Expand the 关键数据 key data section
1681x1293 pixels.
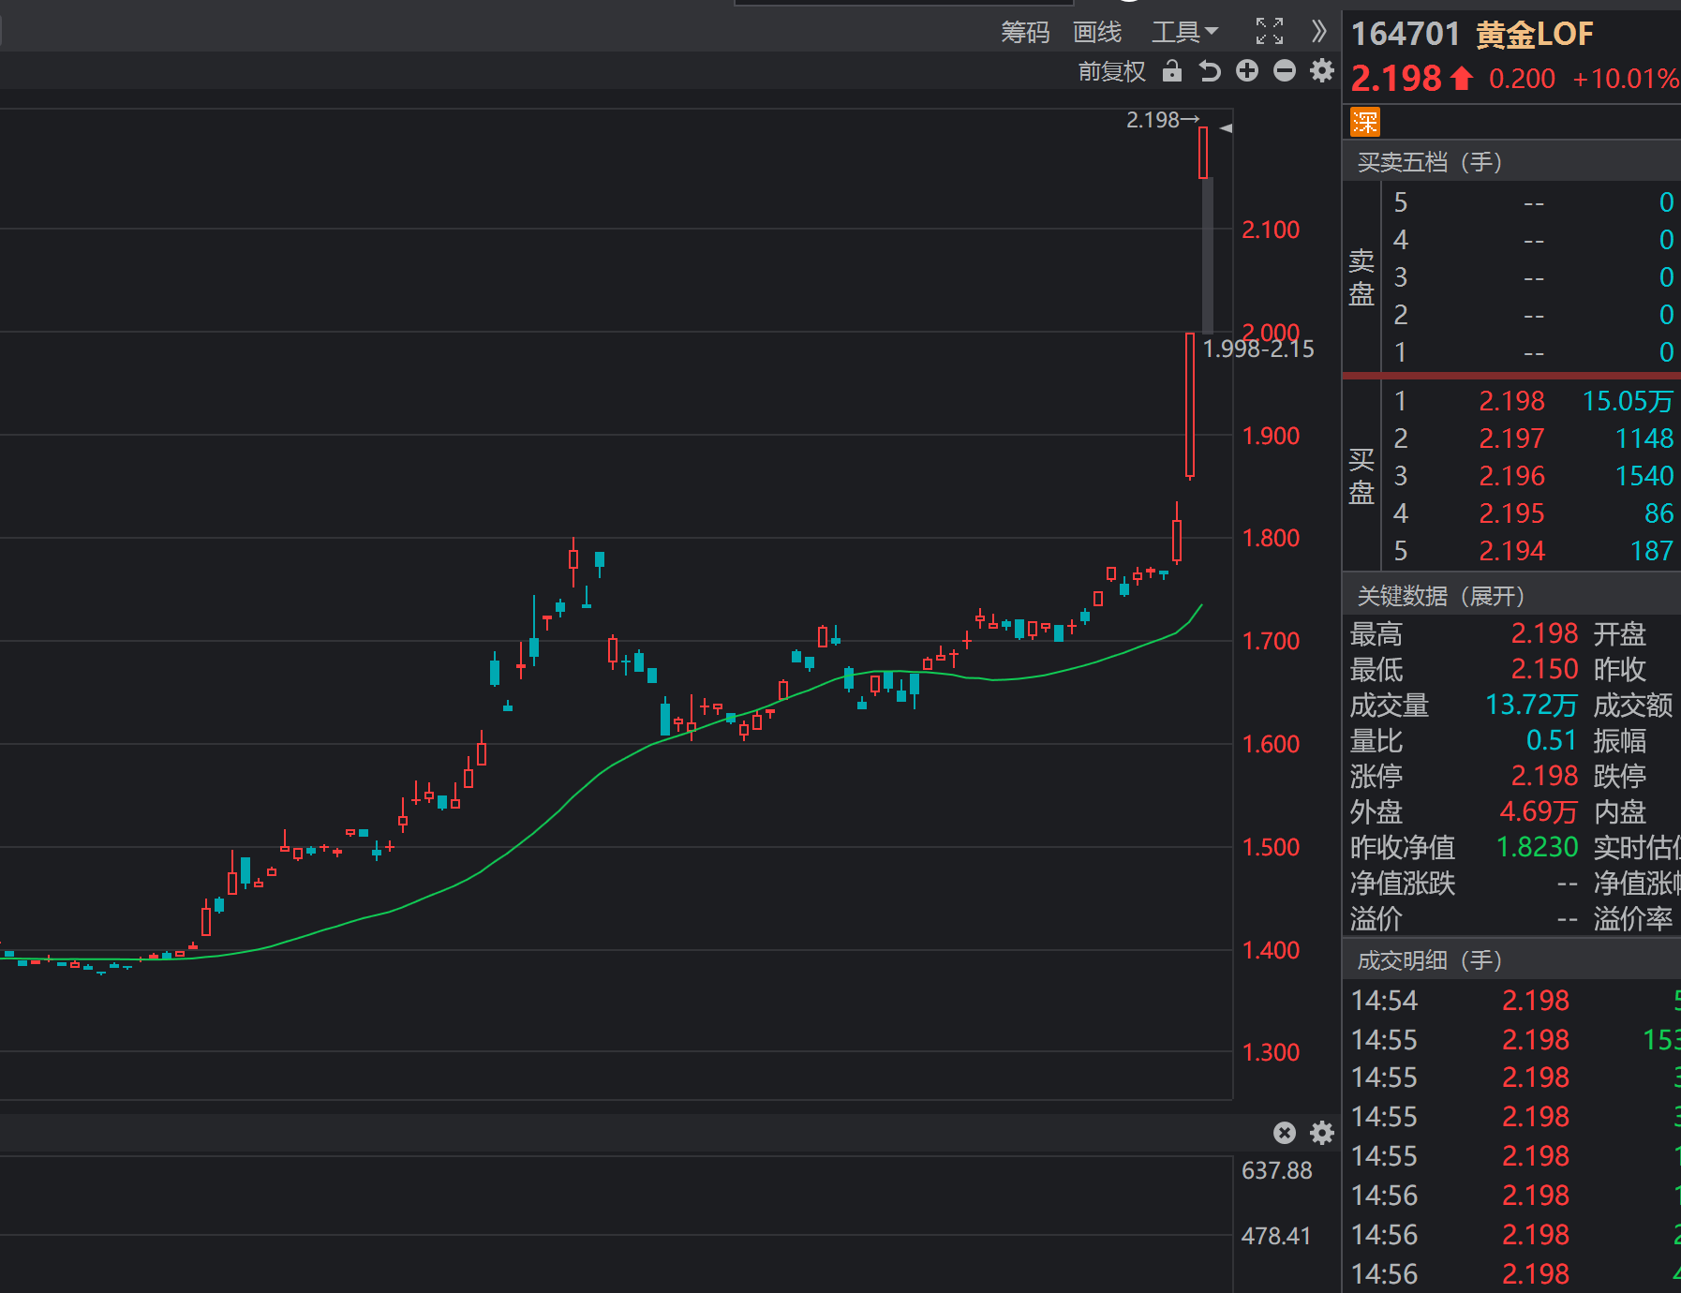coord(1440,596)
